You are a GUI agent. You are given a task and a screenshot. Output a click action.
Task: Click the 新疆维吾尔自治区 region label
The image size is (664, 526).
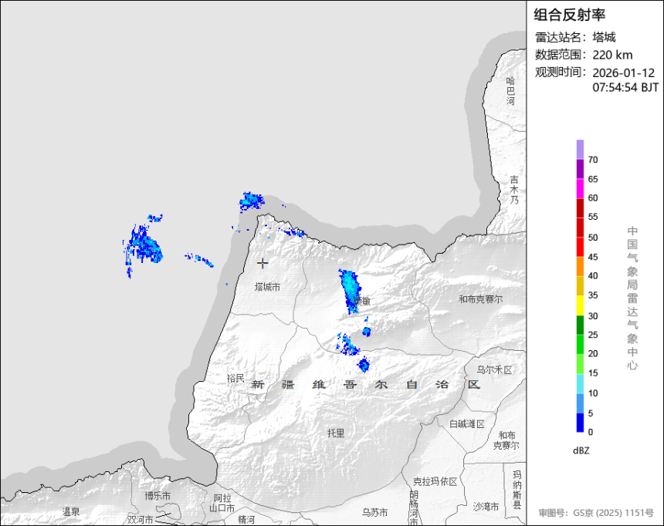pyautogui.click(x=365, y=384)
